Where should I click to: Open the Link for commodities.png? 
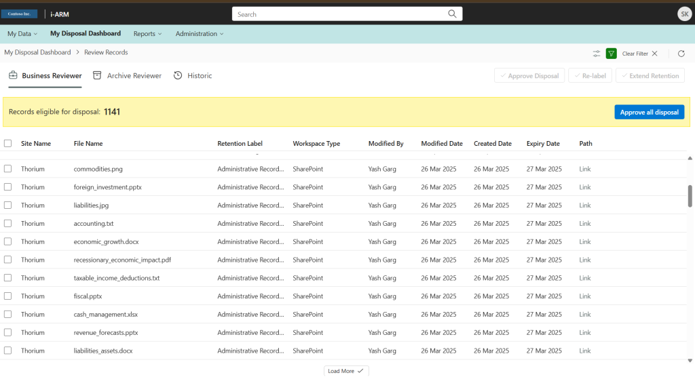tap(584, 169)
